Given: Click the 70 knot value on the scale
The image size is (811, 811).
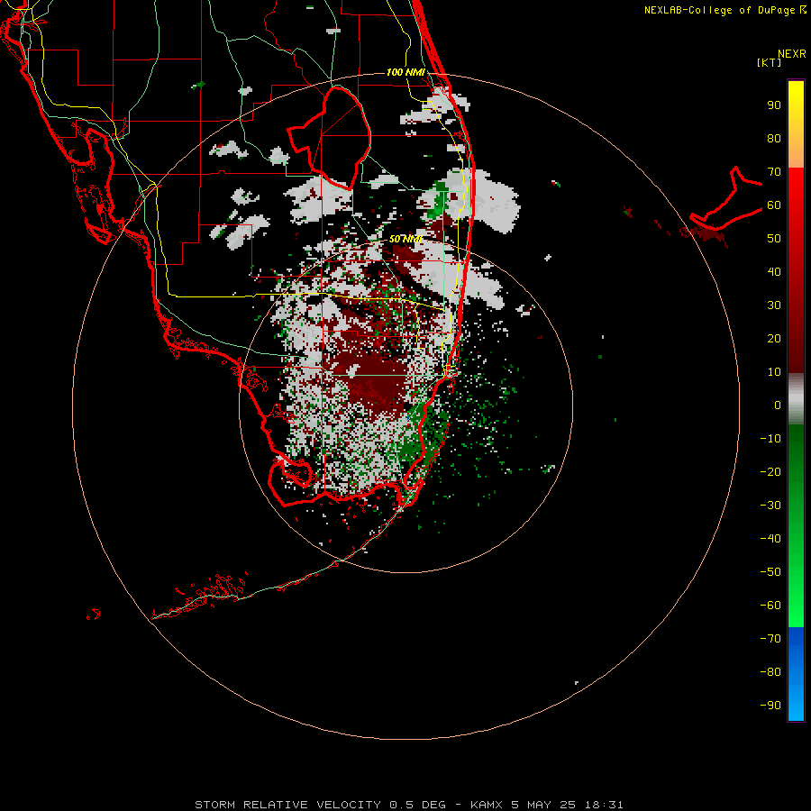Looking at the screenshot, I should 774,172.
